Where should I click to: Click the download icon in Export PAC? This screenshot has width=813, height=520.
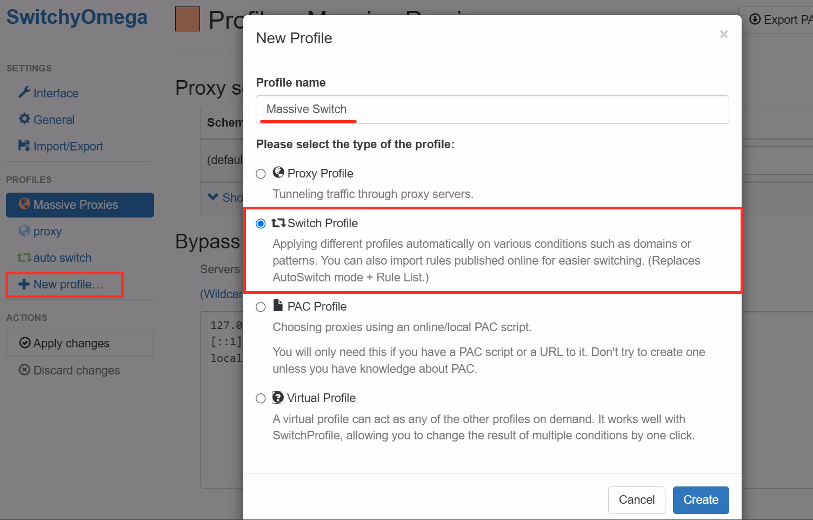pos(755,19)
